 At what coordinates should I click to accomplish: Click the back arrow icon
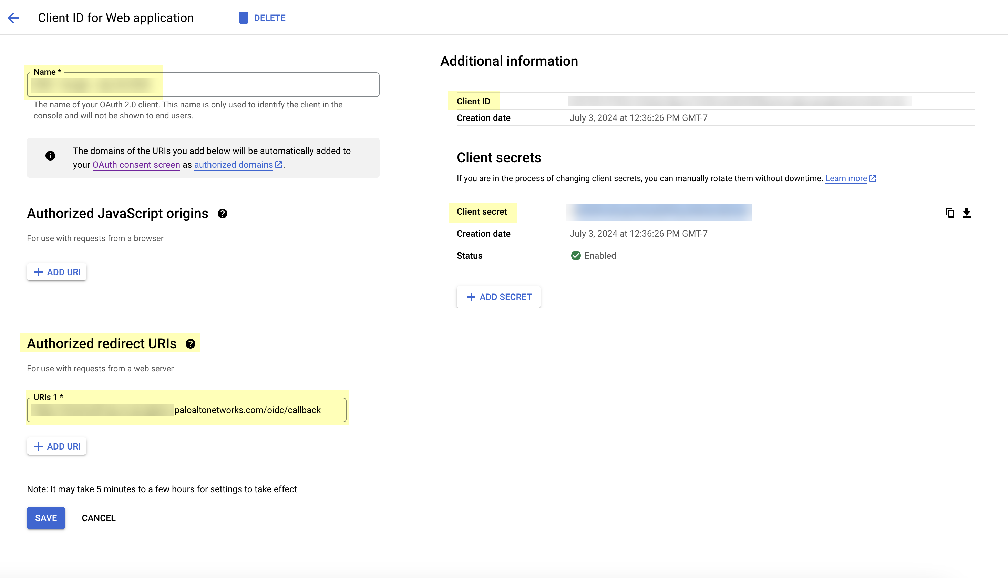pyautogui.click(x=13, y=18)
